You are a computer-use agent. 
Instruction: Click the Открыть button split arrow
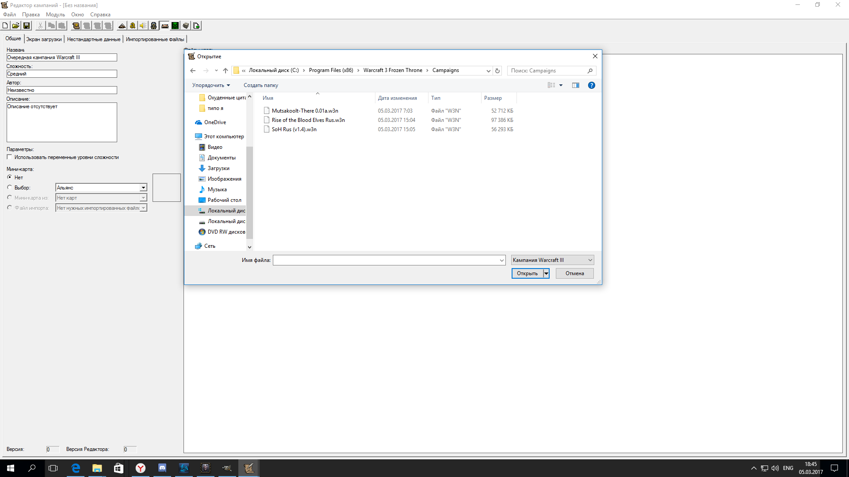tap(547, 273)
